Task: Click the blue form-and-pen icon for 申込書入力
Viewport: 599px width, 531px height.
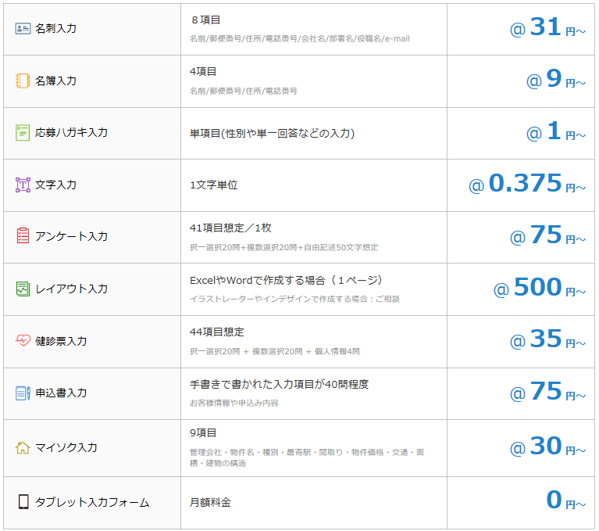Action: pyautogui.click(x=23, y=393)
